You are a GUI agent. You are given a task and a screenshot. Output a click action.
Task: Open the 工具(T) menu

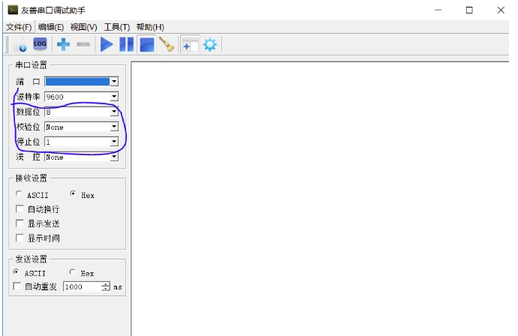116,27
